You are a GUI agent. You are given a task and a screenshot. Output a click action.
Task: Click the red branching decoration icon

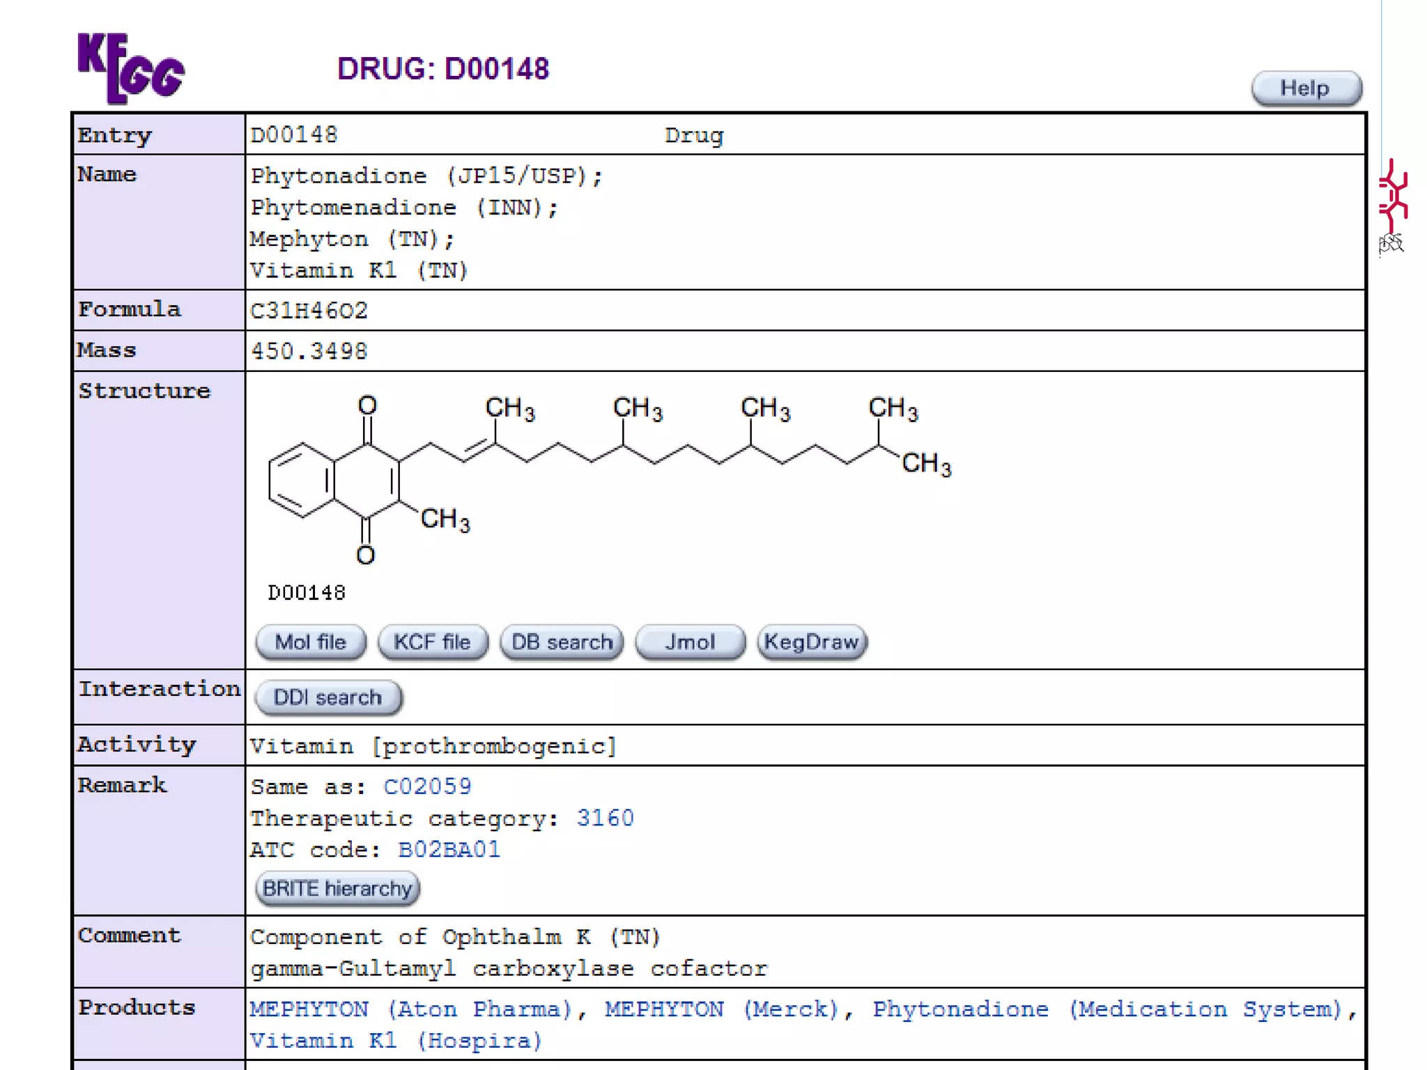pyautogui.click(x=1393, y=195)
